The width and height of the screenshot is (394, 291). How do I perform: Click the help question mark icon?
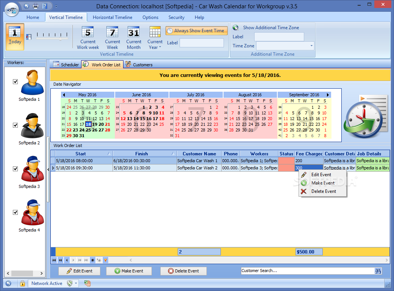pyautogui.click(x=44, y=6)
